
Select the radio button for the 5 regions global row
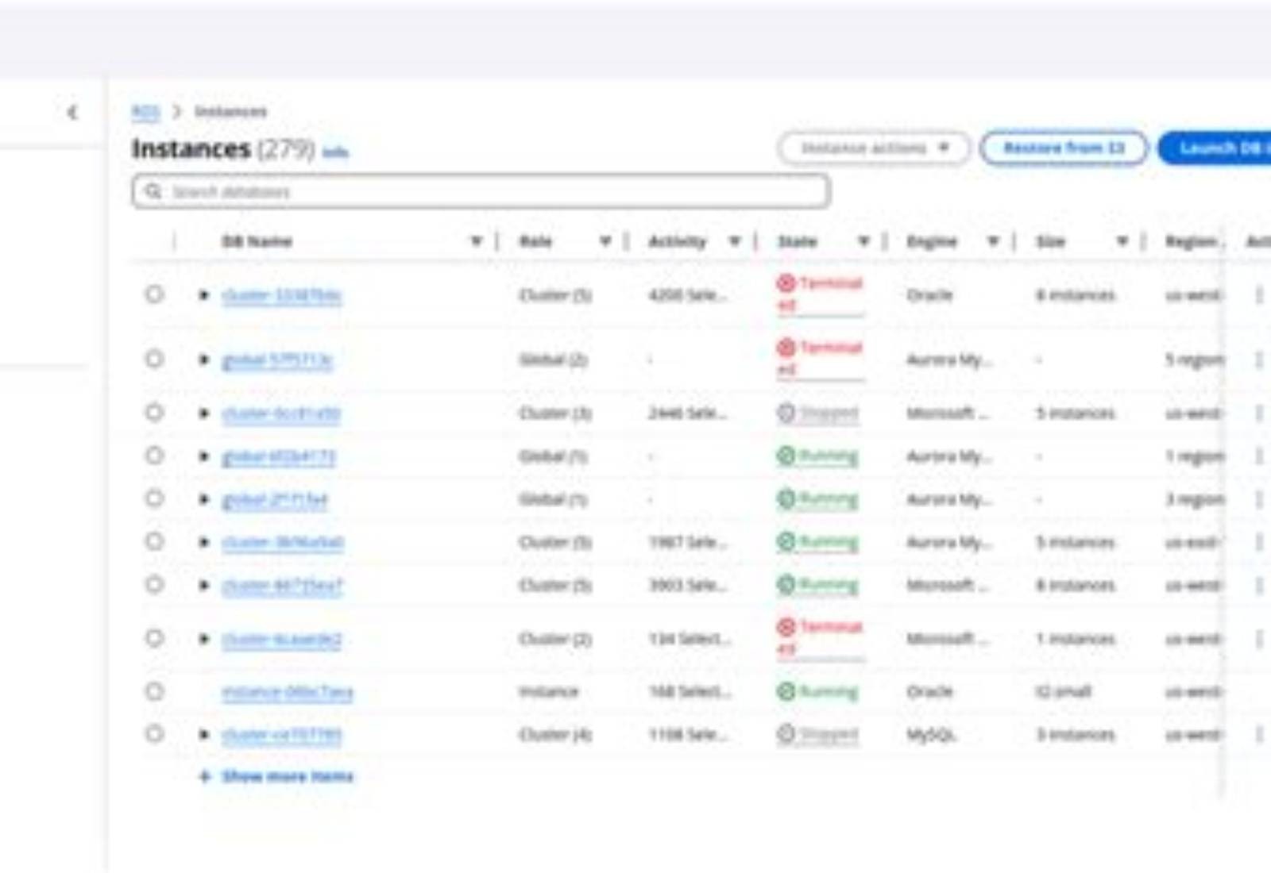pos(154,359)
